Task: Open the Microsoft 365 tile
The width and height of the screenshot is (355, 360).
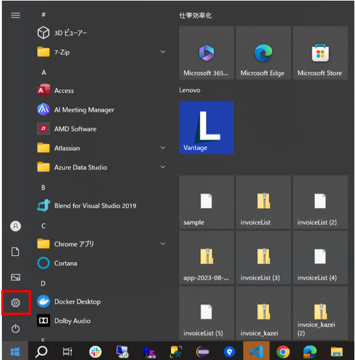Action: click(207, 53)
